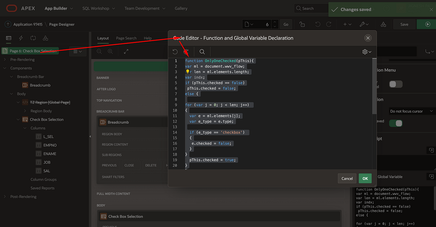
Task: Select the Breadcrumb tree item
Action: tap(36, 85)
